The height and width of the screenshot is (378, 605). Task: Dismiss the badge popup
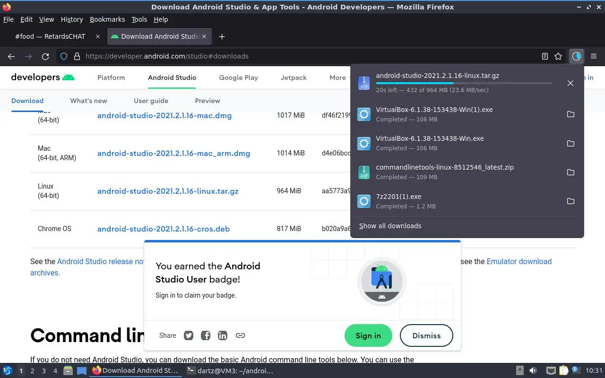tap(426, 335)
